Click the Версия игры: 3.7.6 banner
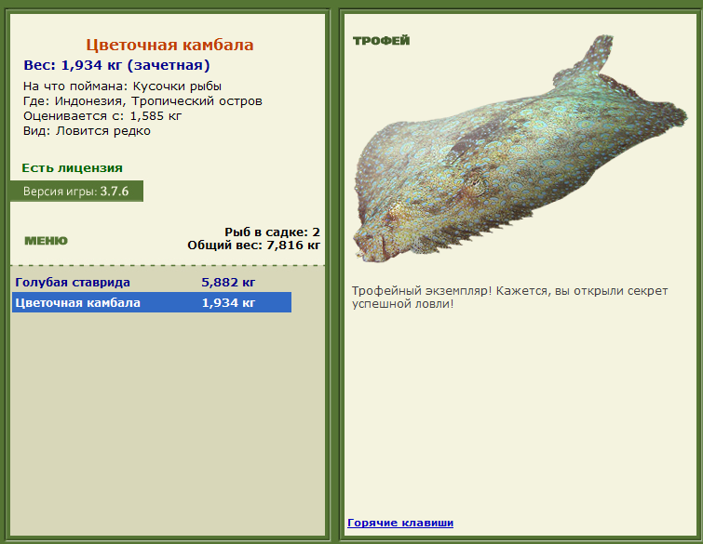Image resolution: width=703 pixels, height=544 pixels. tap(76, 192)
